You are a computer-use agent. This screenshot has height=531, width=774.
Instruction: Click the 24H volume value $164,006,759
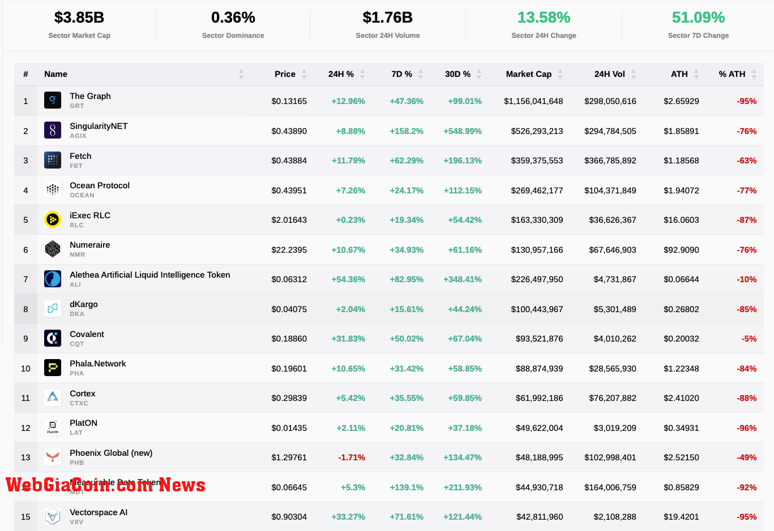tap(610, 487)
